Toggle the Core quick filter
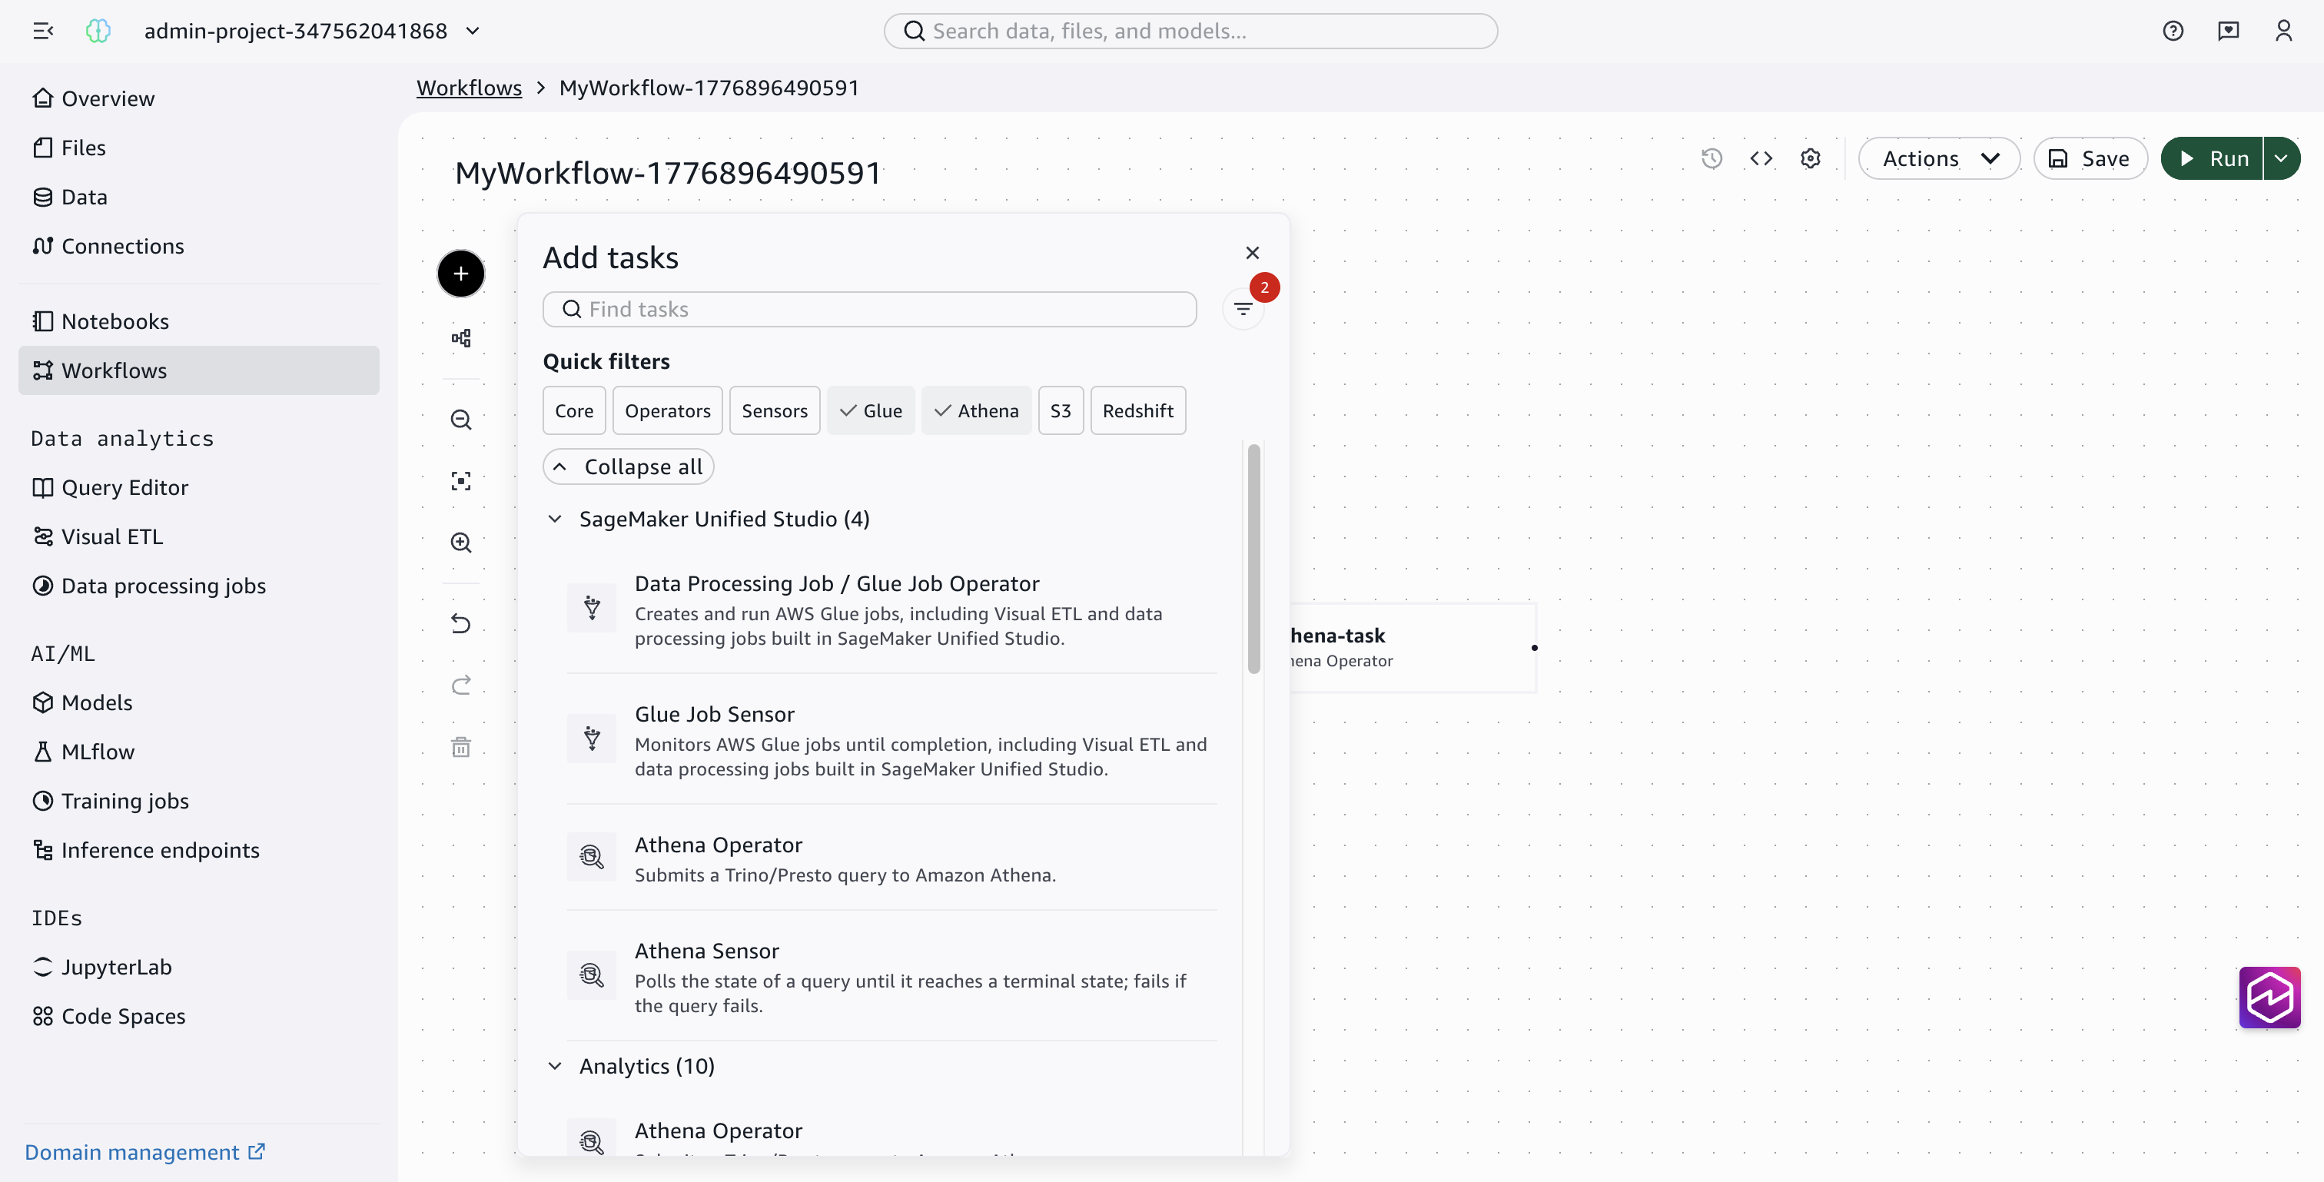The width and height of the screenshot is (2324, 1182). (574, 410)
